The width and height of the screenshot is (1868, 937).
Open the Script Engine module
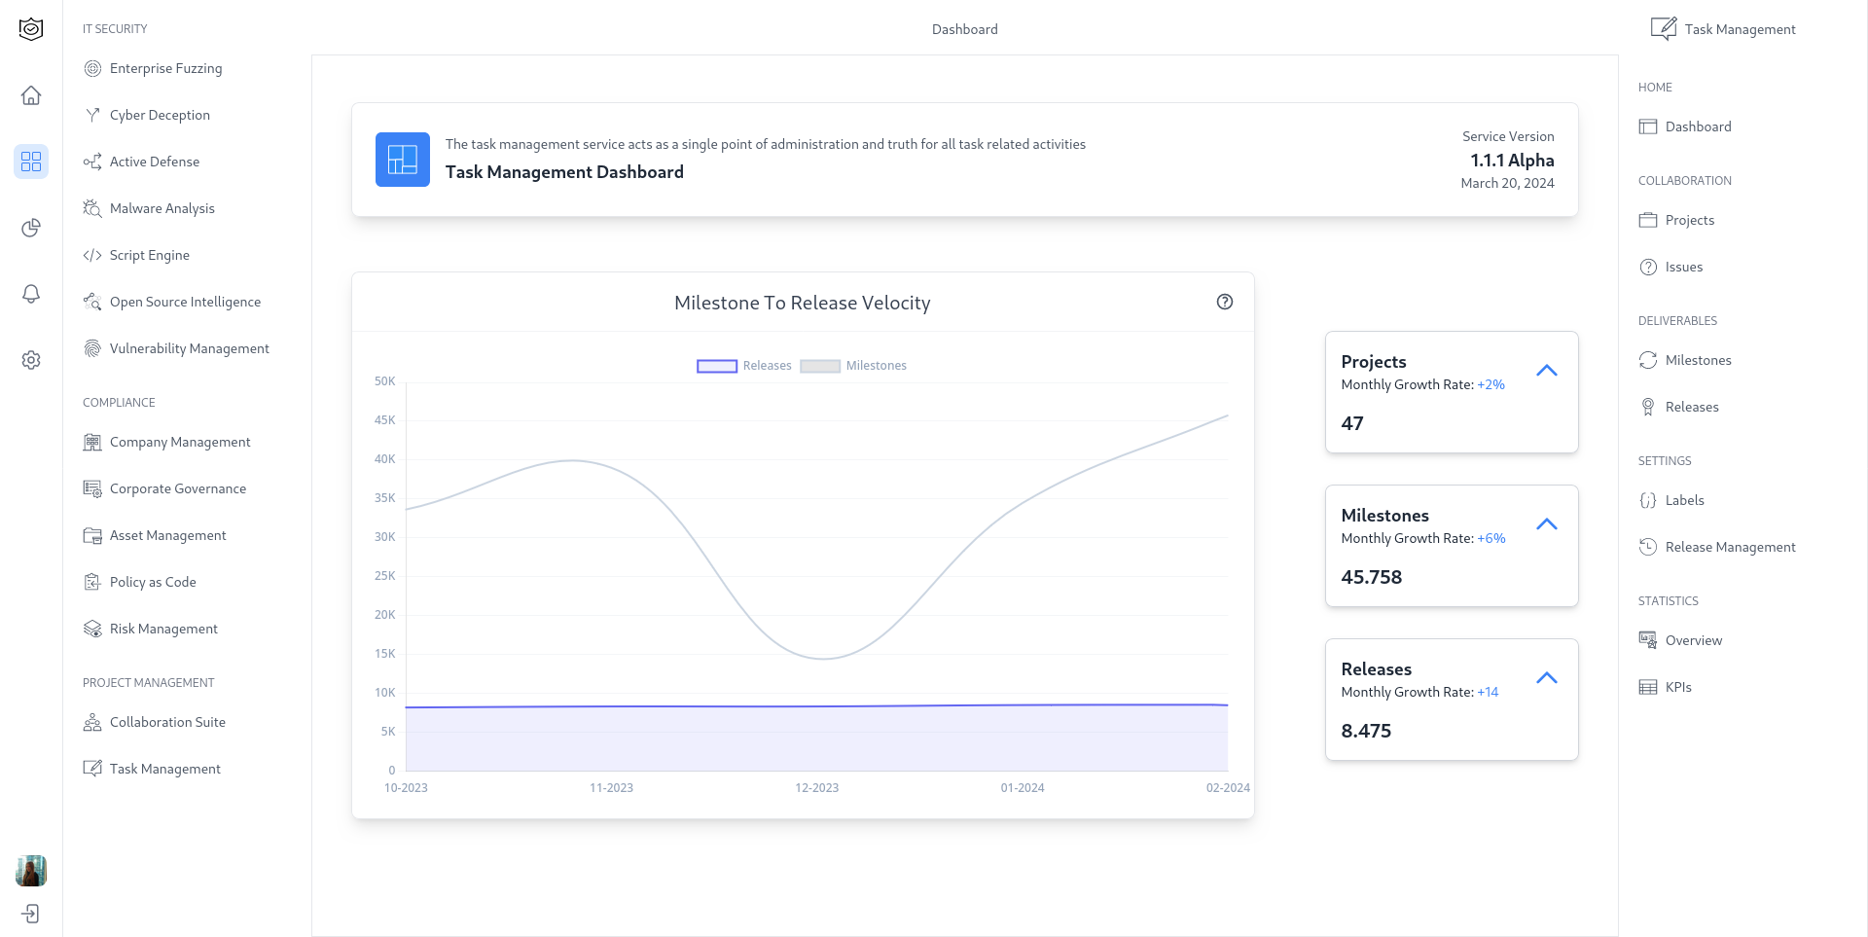pos(149,255)
